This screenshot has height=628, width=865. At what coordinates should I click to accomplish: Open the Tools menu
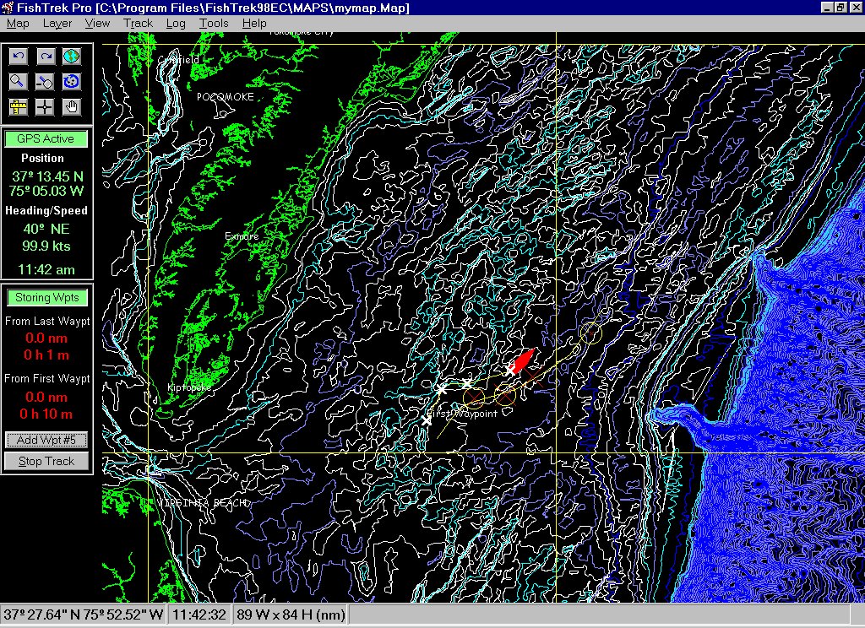click(x=214, y=23)
